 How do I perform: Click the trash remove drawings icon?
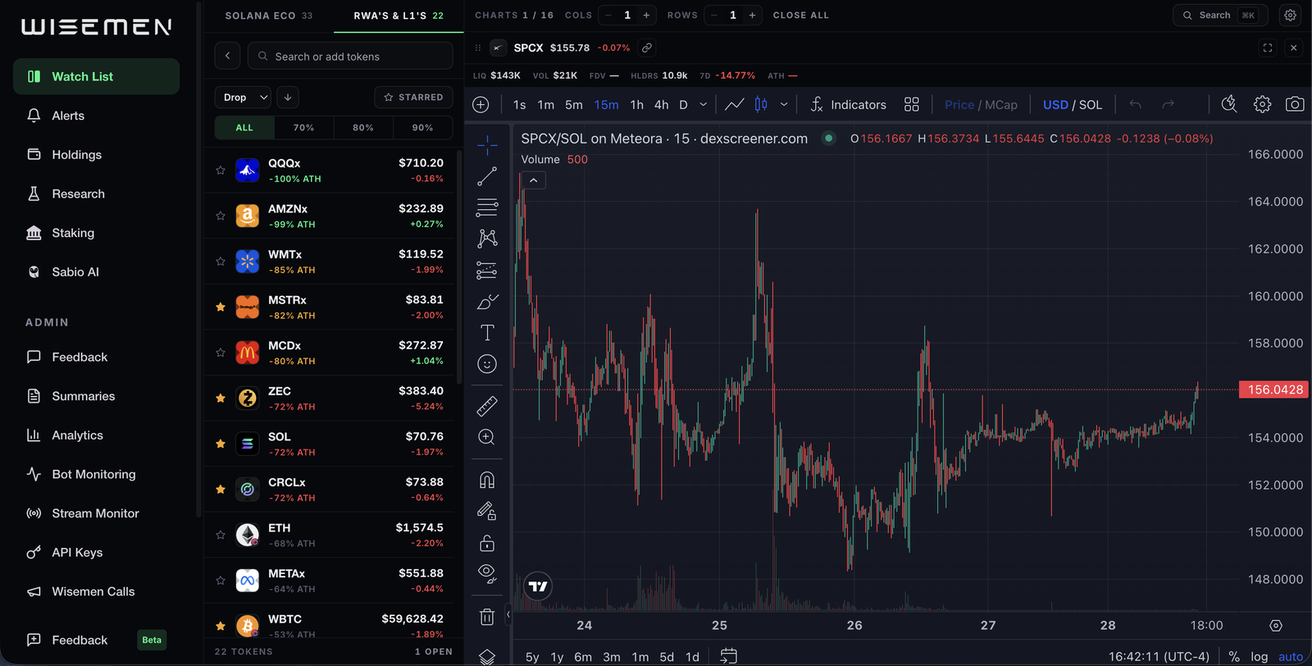point(487,617)
